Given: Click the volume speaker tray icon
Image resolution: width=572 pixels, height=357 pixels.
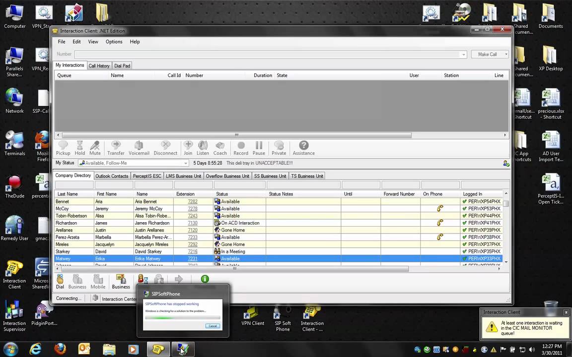Looking at the screenshot, I should [x=531, y=350].
